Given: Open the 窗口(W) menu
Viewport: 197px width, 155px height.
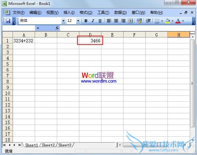Looking at the screenshot, I should point(139,12).
